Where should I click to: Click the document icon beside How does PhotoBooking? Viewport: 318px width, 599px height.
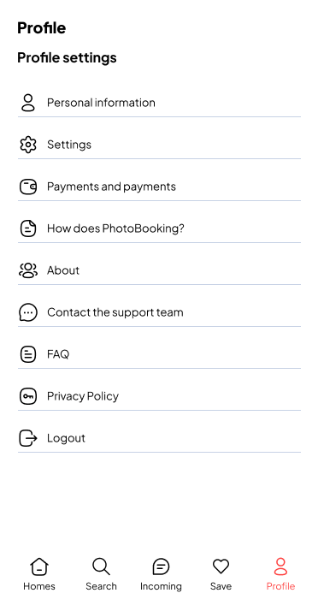coord(28,228)
